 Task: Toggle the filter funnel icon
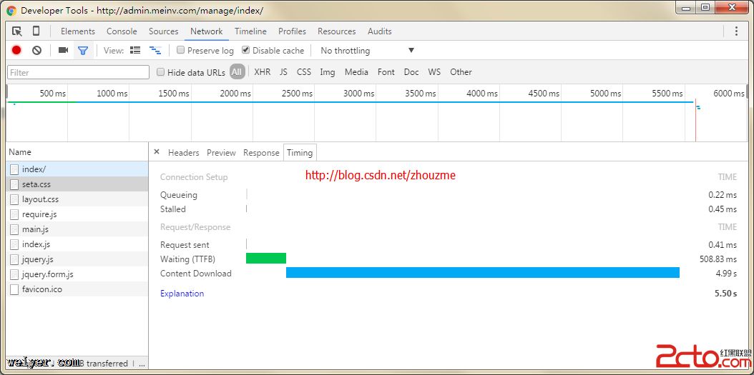[83, 51]
